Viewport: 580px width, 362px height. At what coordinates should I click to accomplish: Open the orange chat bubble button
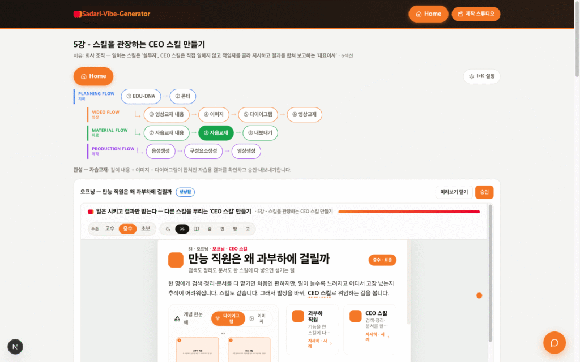[x=554, y=343]
